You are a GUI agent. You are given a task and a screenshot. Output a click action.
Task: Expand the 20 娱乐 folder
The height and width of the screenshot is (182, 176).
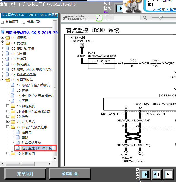(8, 116)
